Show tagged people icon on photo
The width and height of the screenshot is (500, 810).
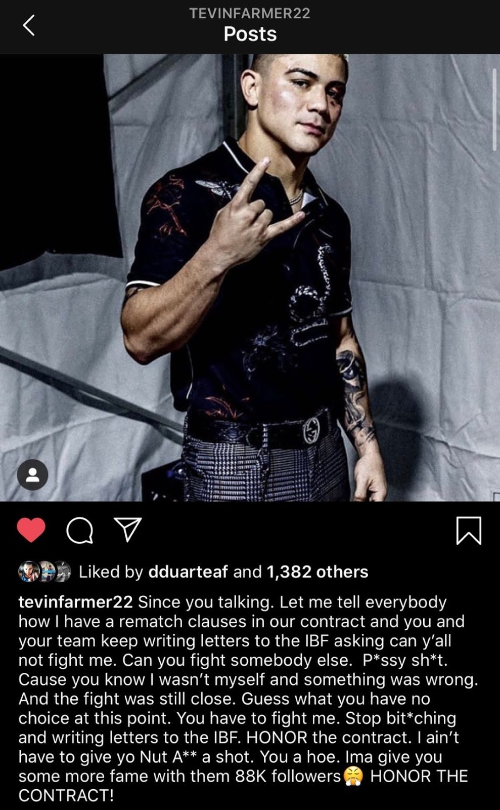point(33,475)
